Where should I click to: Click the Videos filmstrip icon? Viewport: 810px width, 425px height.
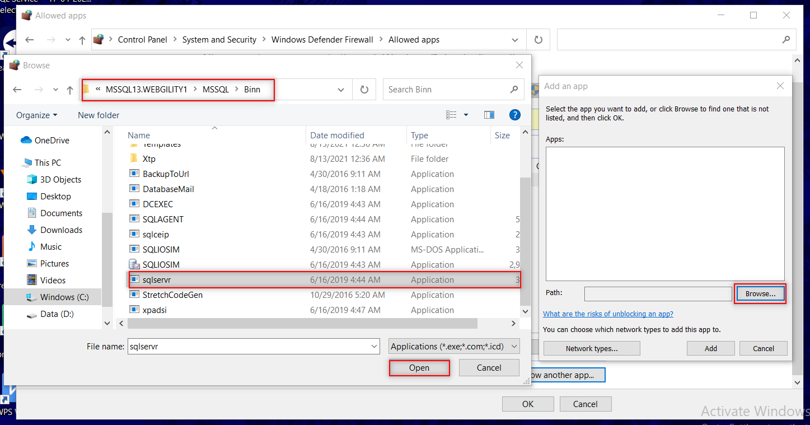point(32,280)
